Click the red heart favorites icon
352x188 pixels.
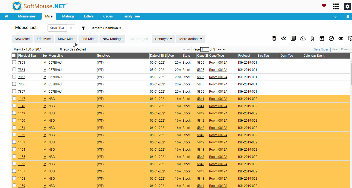click(x=324, y=5)
